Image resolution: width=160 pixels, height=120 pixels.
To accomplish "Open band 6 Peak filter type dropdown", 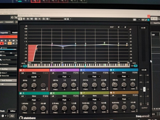I will pos(64,100).
